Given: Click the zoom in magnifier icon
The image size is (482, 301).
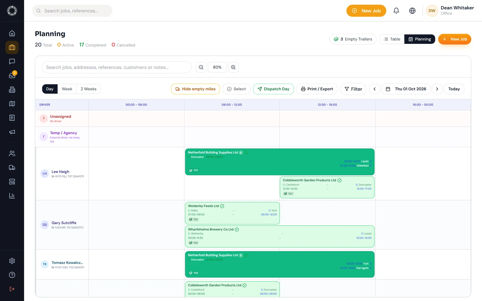Looking at the screenshot, I should click(x=233, y=67).
